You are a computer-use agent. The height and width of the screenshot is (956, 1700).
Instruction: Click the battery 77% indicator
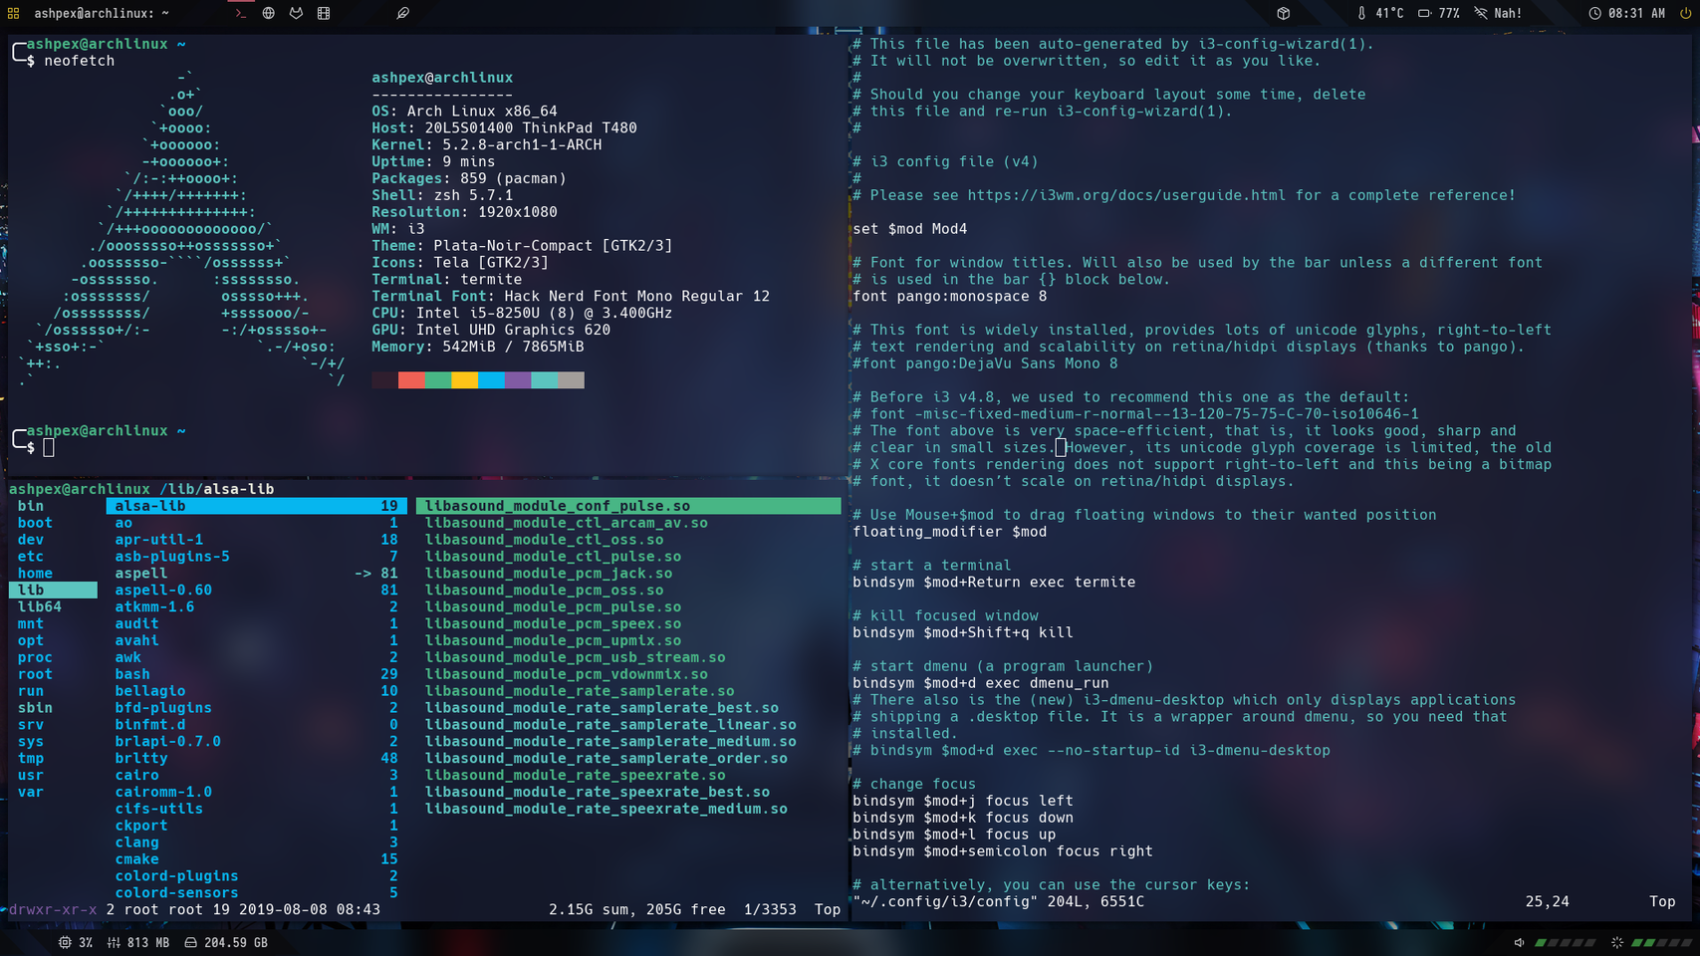click(x=1439, y=13)
